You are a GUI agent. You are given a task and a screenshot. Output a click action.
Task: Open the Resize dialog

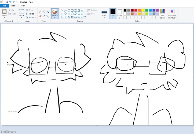[x=30, y=14]
